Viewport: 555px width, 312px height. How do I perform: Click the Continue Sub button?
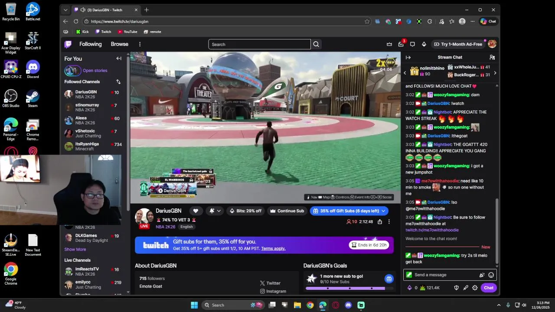coord(287,211)
